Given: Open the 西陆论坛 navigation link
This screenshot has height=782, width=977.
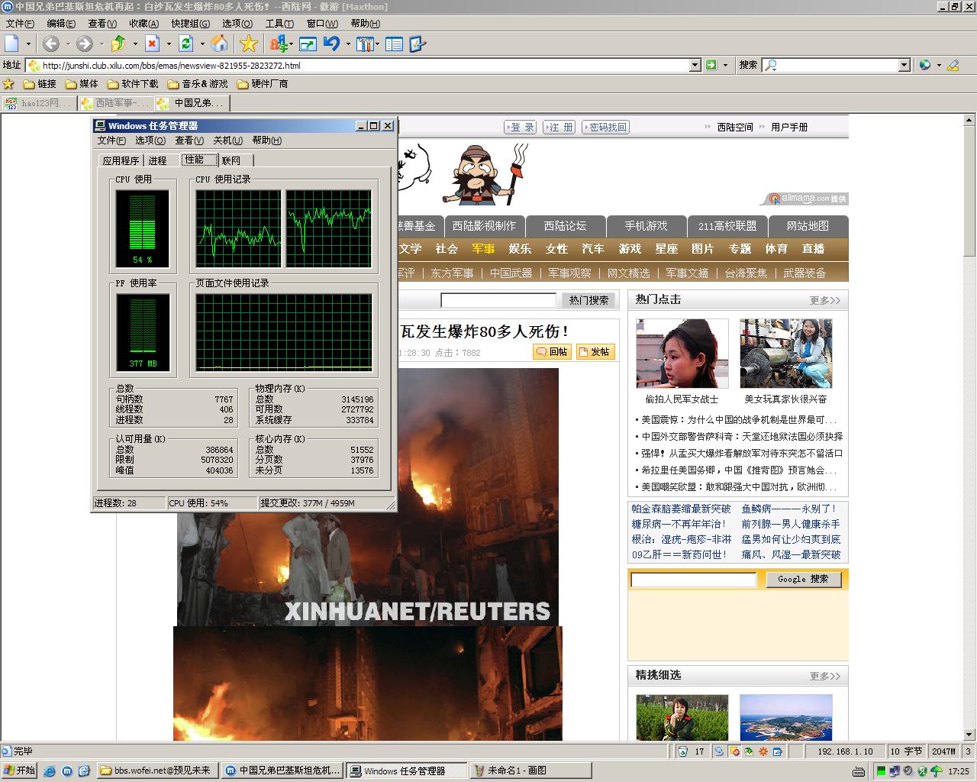Looking at the screenshot, I should [565, 226].
